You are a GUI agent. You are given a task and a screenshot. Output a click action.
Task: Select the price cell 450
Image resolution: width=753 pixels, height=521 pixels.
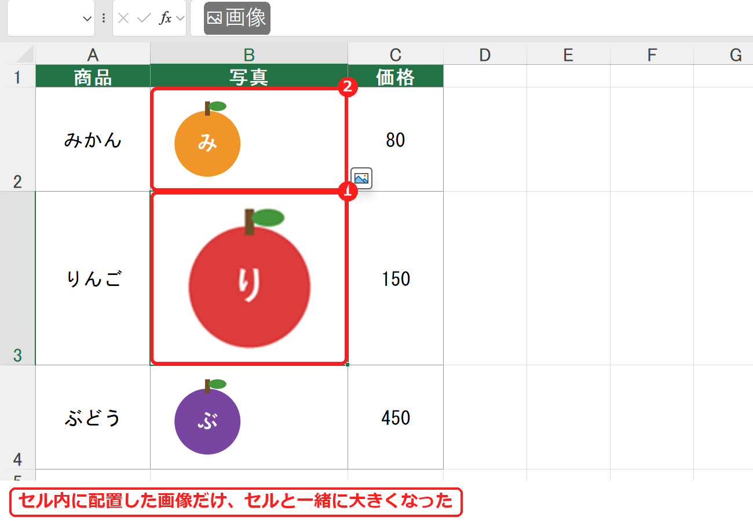[396, 417]
